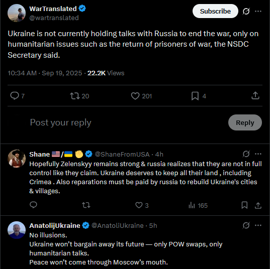Screen dimensions: 270x269
Task: Open the reply comments icon on the main post
Action: (x=15, y=96)
